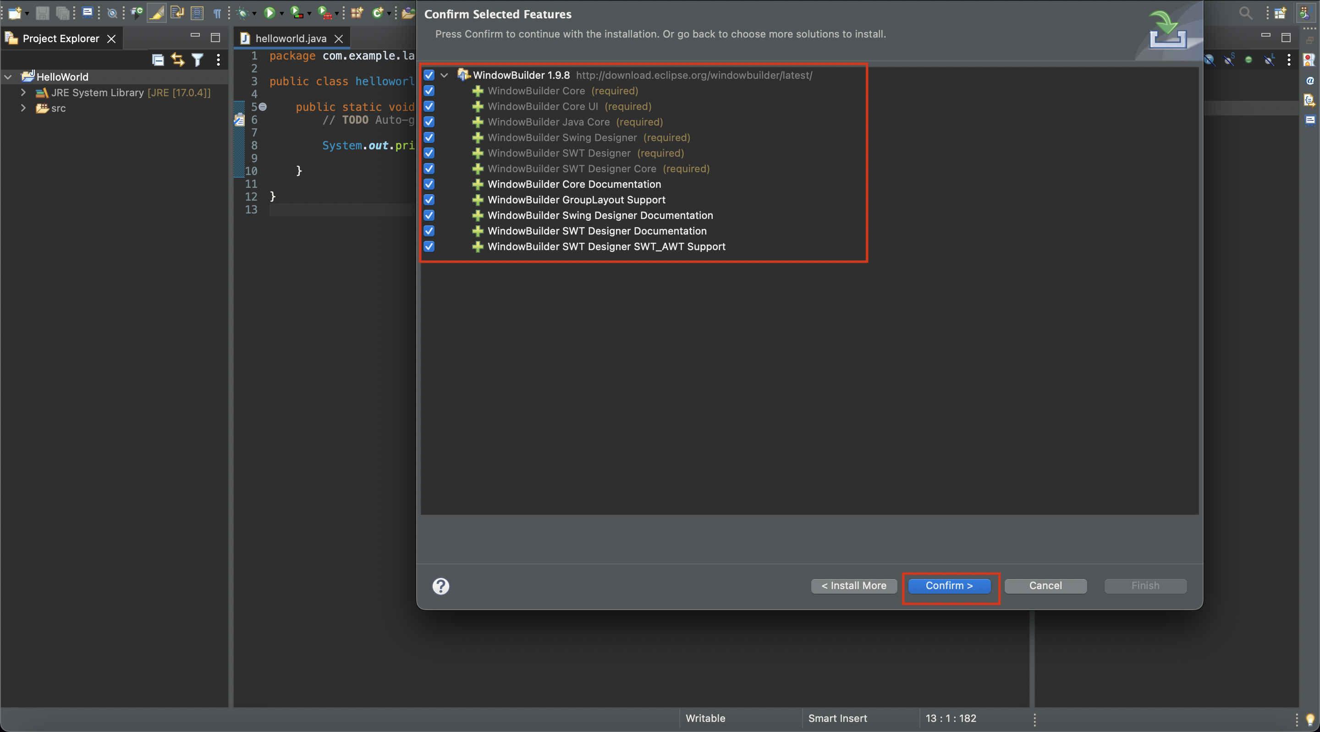The height and width of the screenshot is (732, 1320).
Task: Open Project Explorer view menu three dots
Action: [x=218, y=60]
